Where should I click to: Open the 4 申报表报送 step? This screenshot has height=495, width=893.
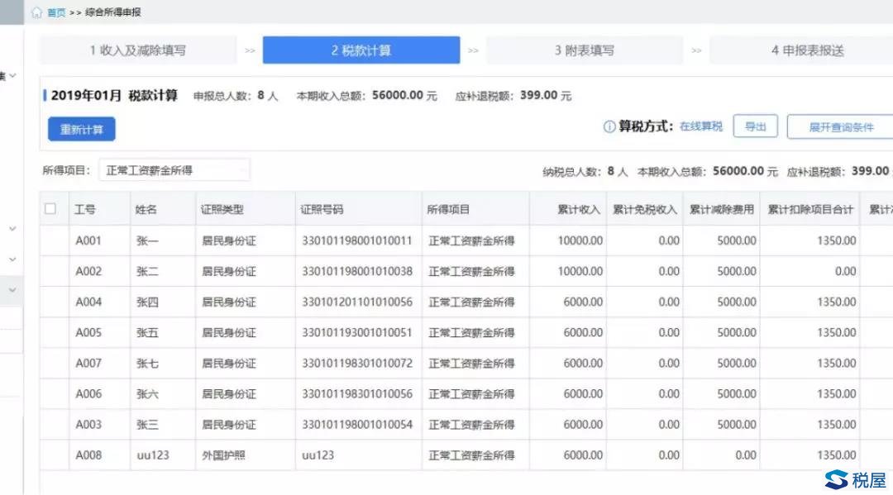(807, 50)
